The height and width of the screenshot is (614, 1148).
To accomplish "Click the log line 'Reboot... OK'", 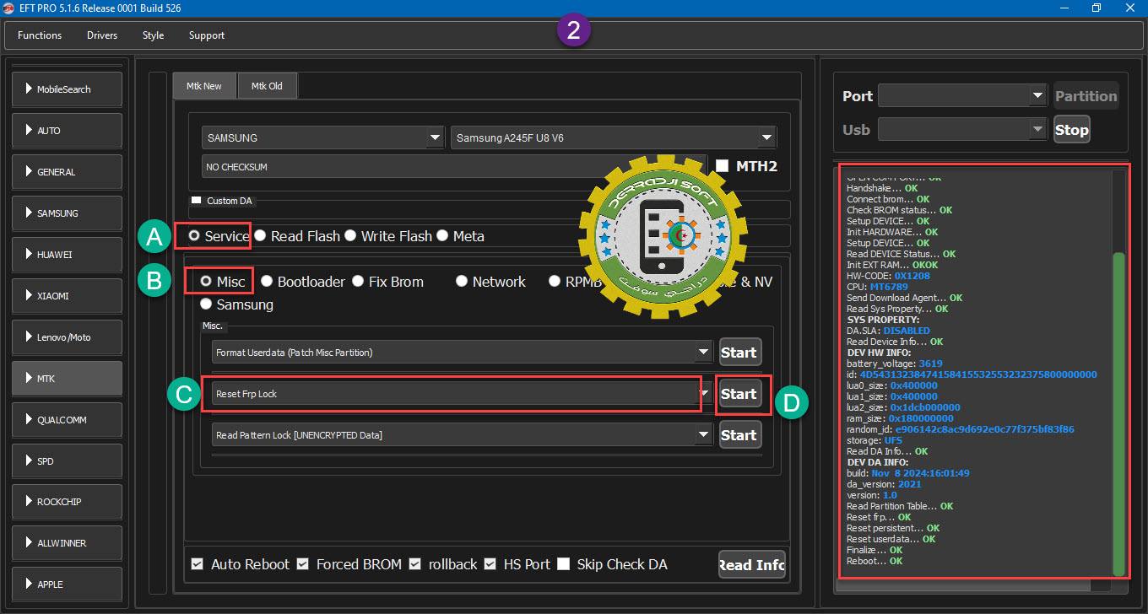I will (x=875, y=561).
